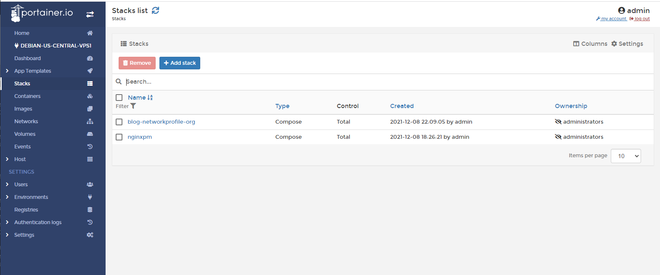
Task: Expand the sidebar Settings chevron
Action: (7, 235)
